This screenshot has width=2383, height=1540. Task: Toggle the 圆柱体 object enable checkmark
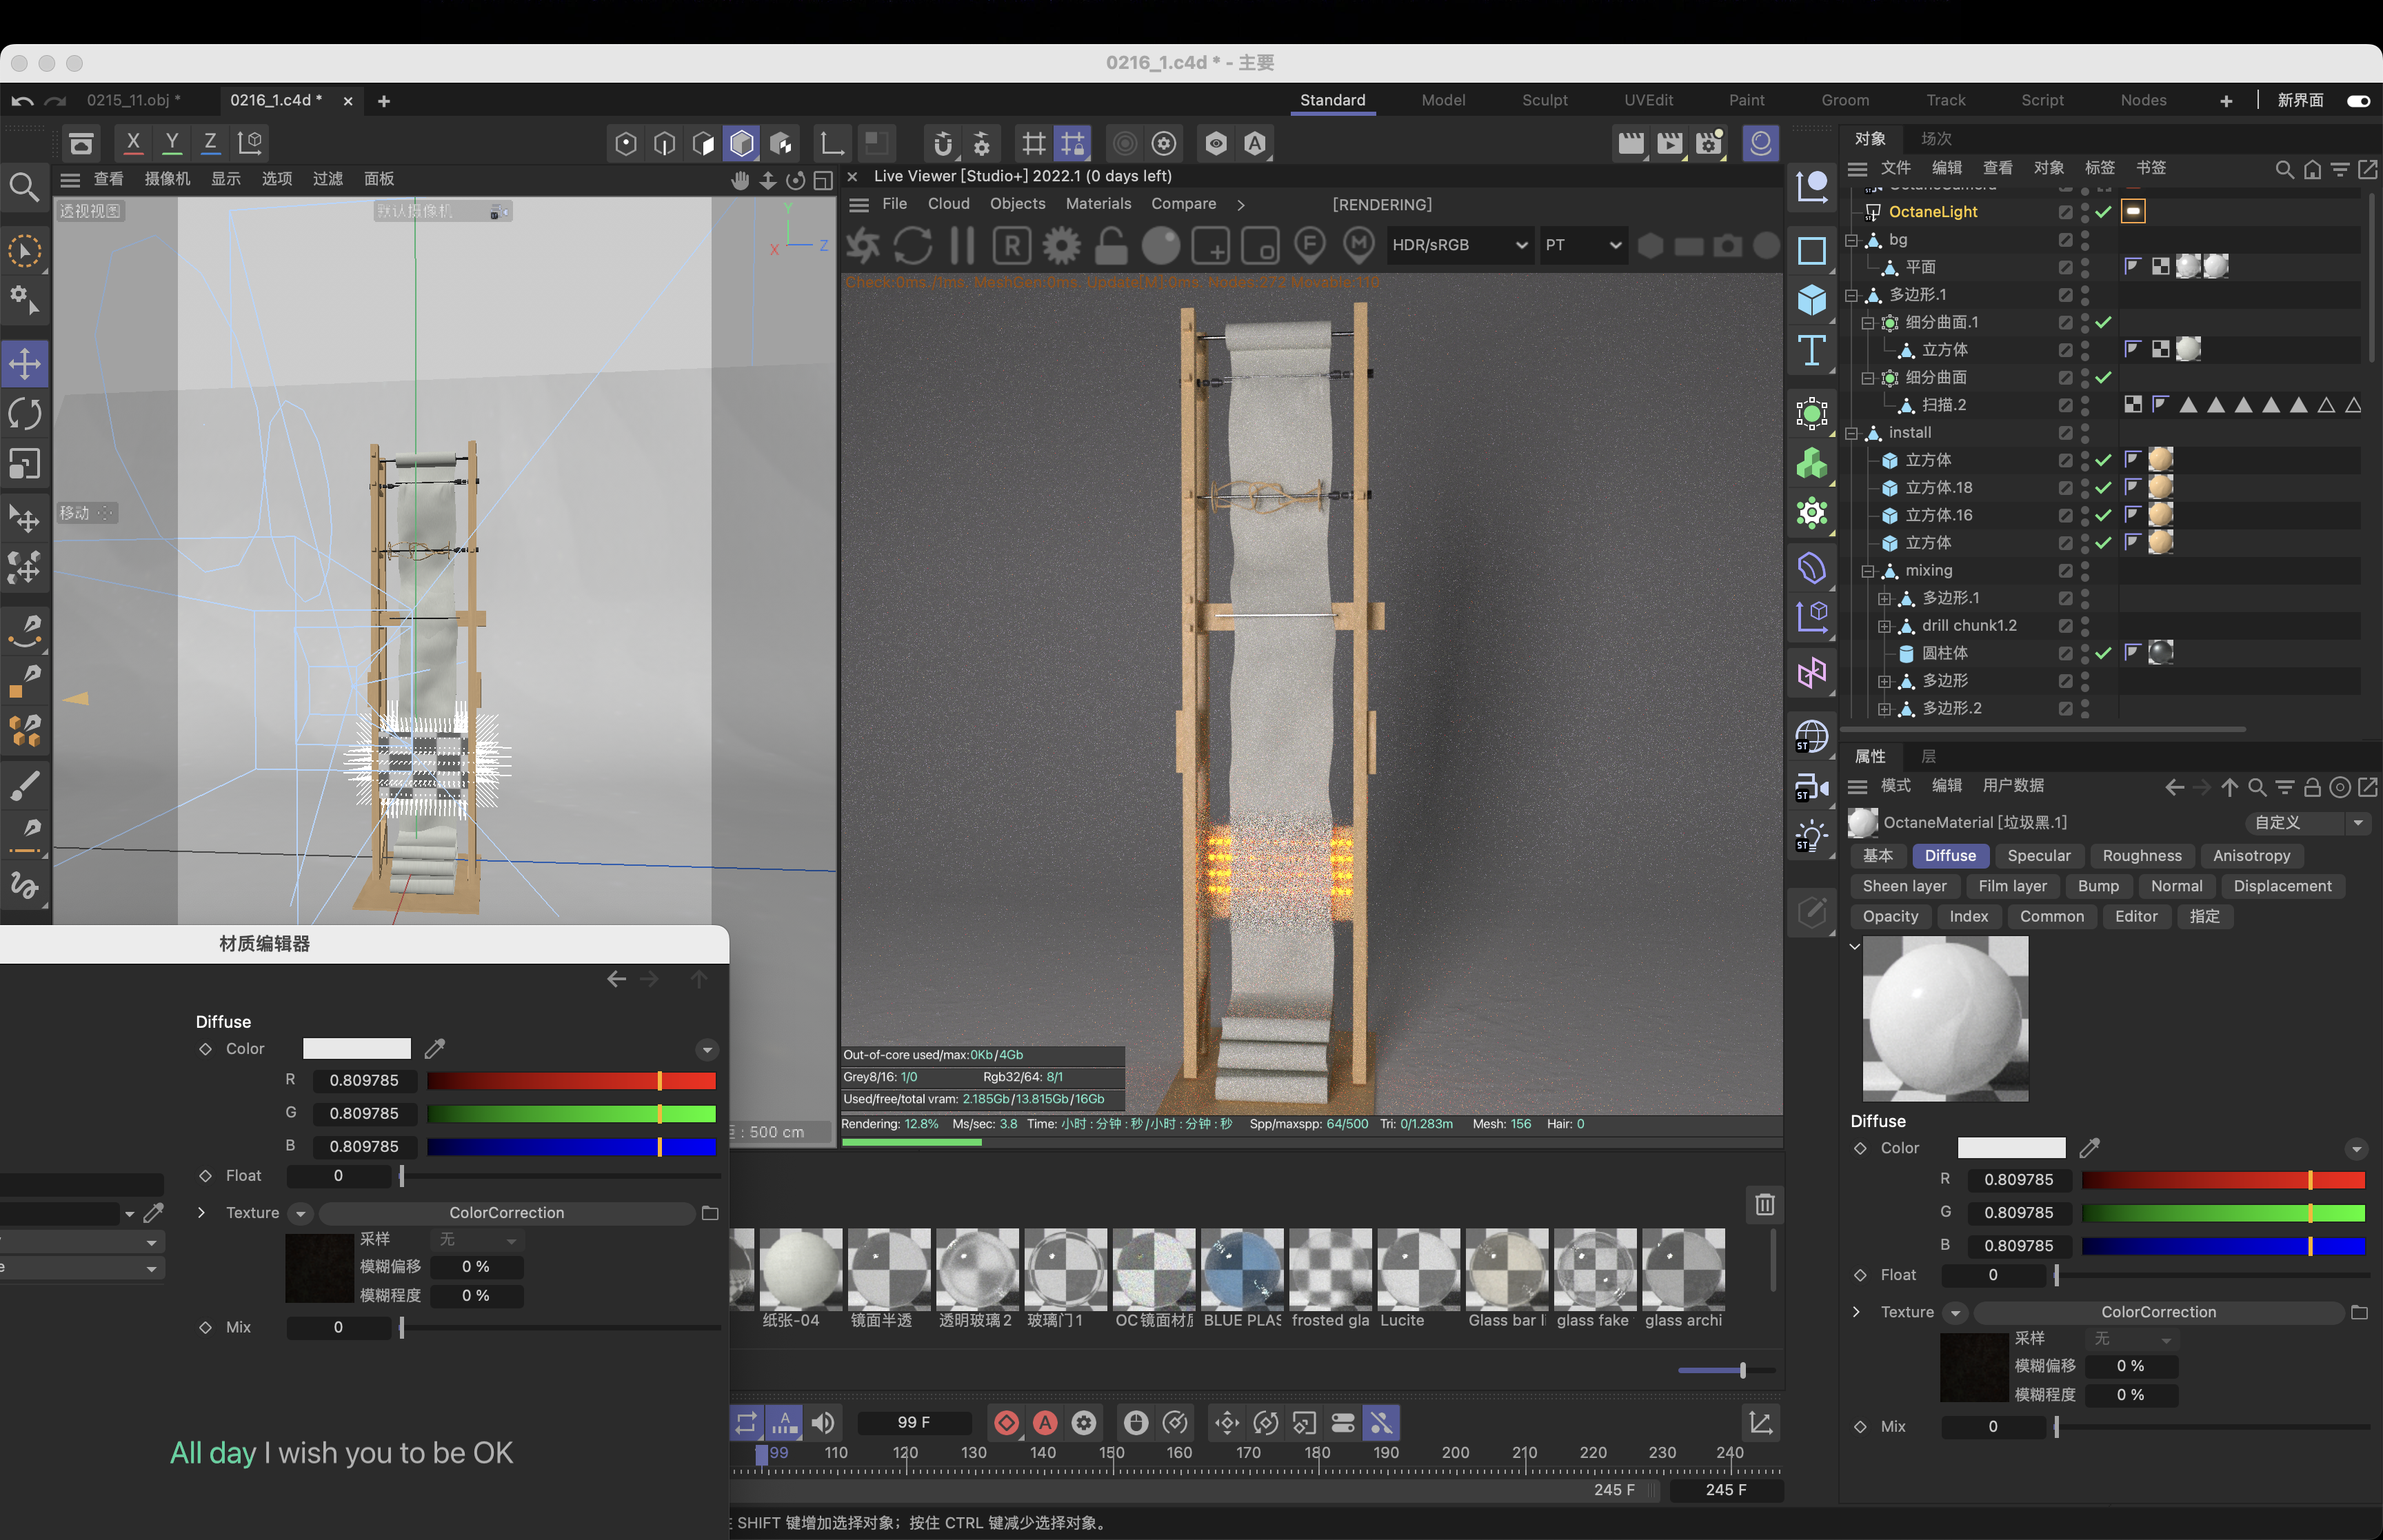pyautogui.click(x=2103, y=653)
